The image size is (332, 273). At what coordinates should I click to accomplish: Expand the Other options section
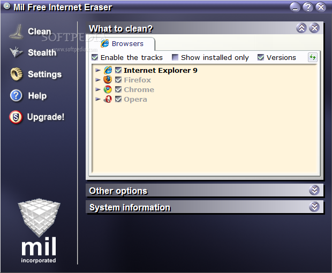coord(314,190)
